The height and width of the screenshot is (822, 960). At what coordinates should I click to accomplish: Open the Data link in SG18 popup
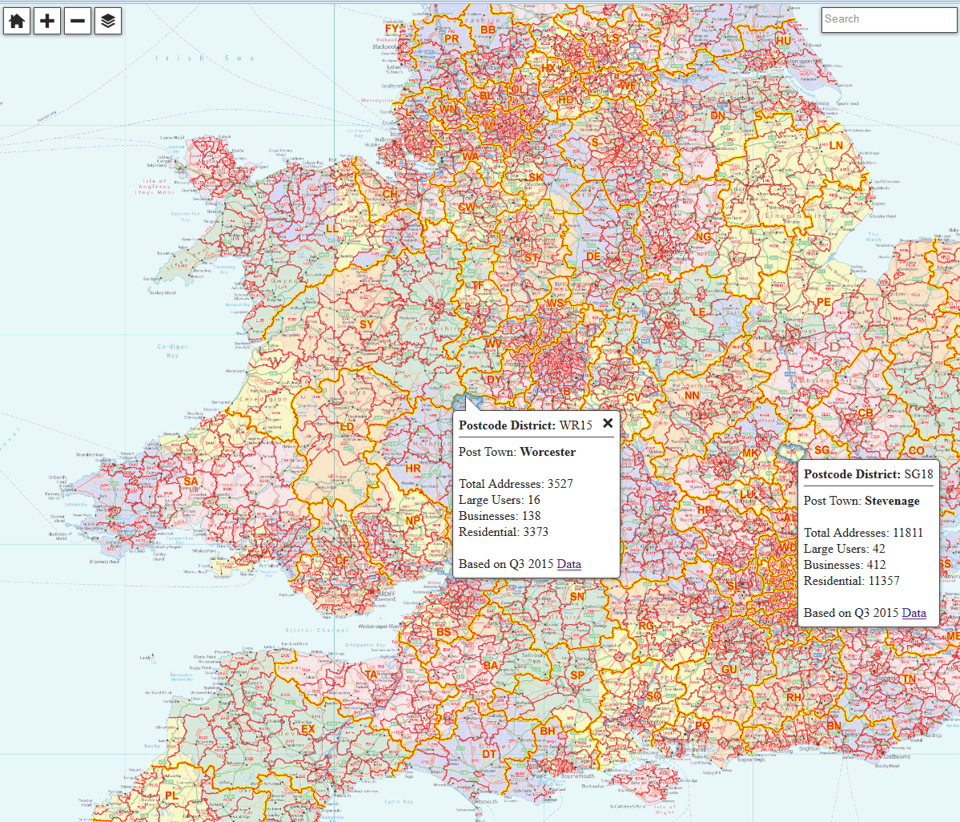914,613
